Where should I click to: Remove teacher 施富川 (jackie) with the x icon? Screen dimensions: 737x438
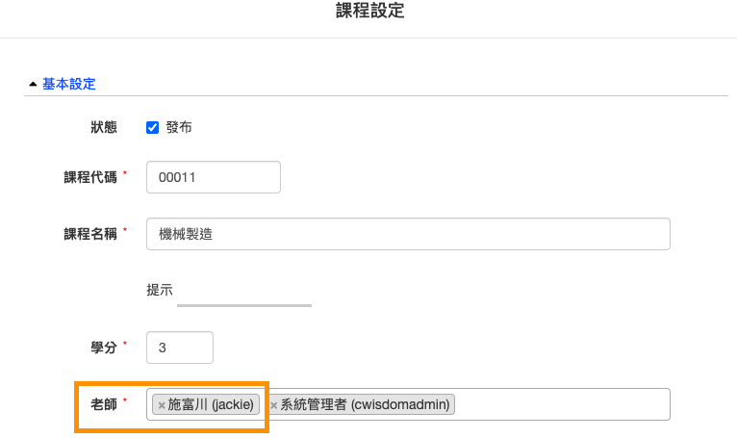(162, 405)
